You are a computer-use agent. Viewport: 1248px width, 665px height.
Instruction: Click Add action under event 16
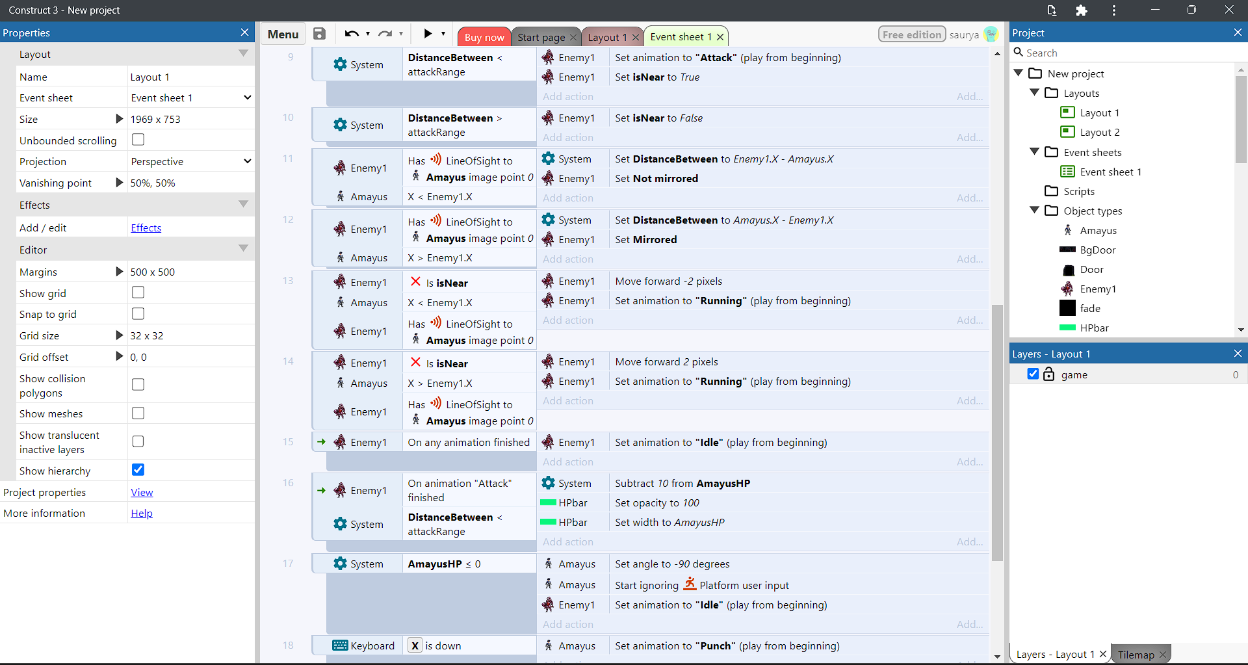point(568,541)
